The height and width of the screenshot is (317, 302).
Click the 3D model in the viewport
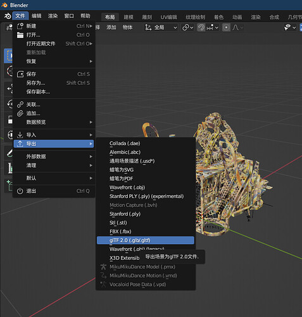click(230, 176)
